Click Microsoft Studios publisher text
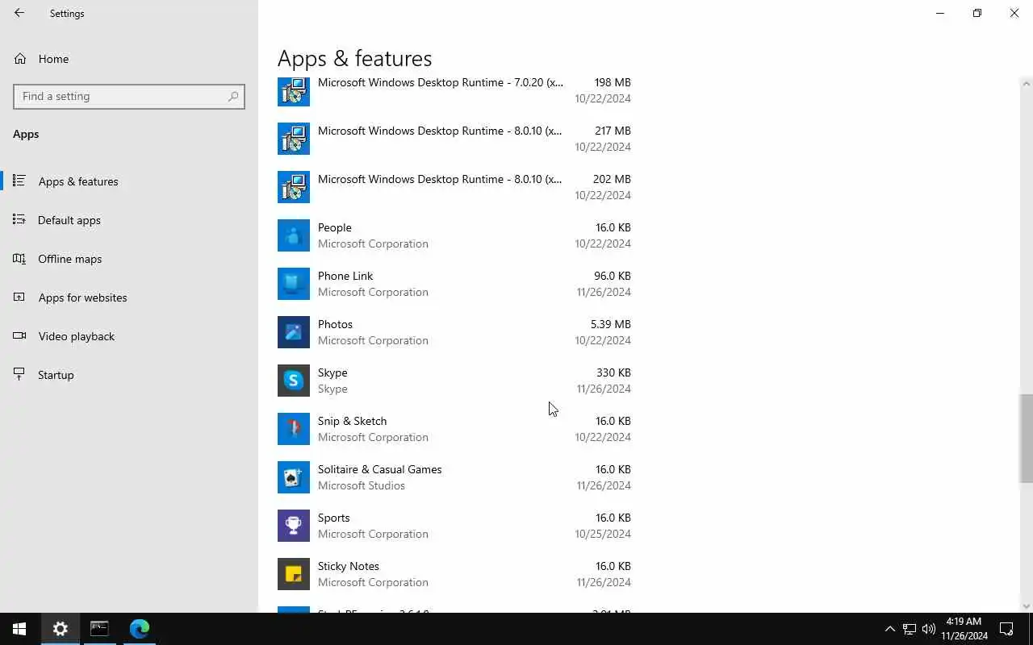This screenshot has height=645, width=1033. coord(361,485)
